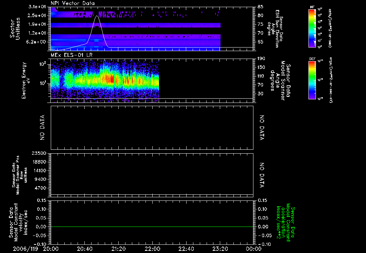Click the '2006/119' date label
The width and height of the screenshot is (366, 253).
point(25,249)
